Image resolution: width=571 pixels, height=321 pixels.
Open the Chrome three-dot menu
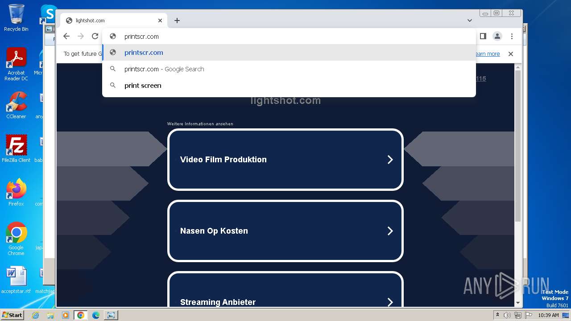(x=512, y=36)
